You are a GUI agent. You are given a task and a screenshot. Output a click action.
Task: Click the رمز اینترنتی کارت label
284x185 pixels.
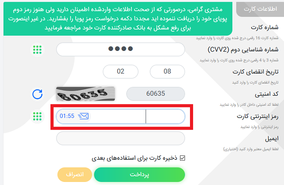(x=257, y=116)
